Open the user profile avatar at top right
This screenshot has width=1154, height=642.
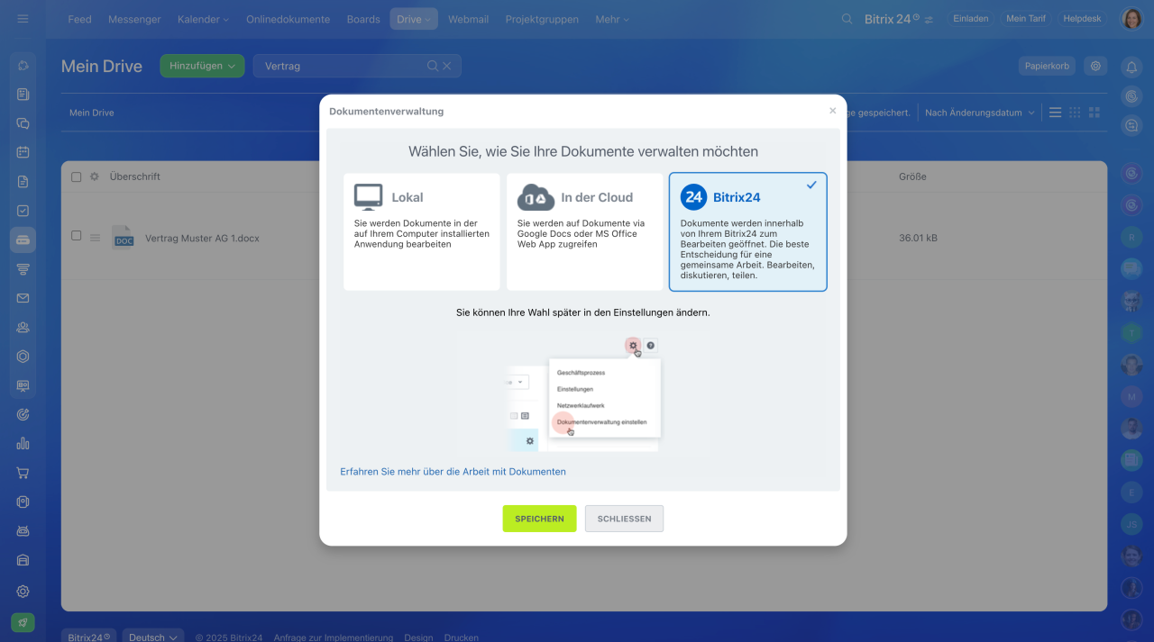click(x=1131, y=19)
